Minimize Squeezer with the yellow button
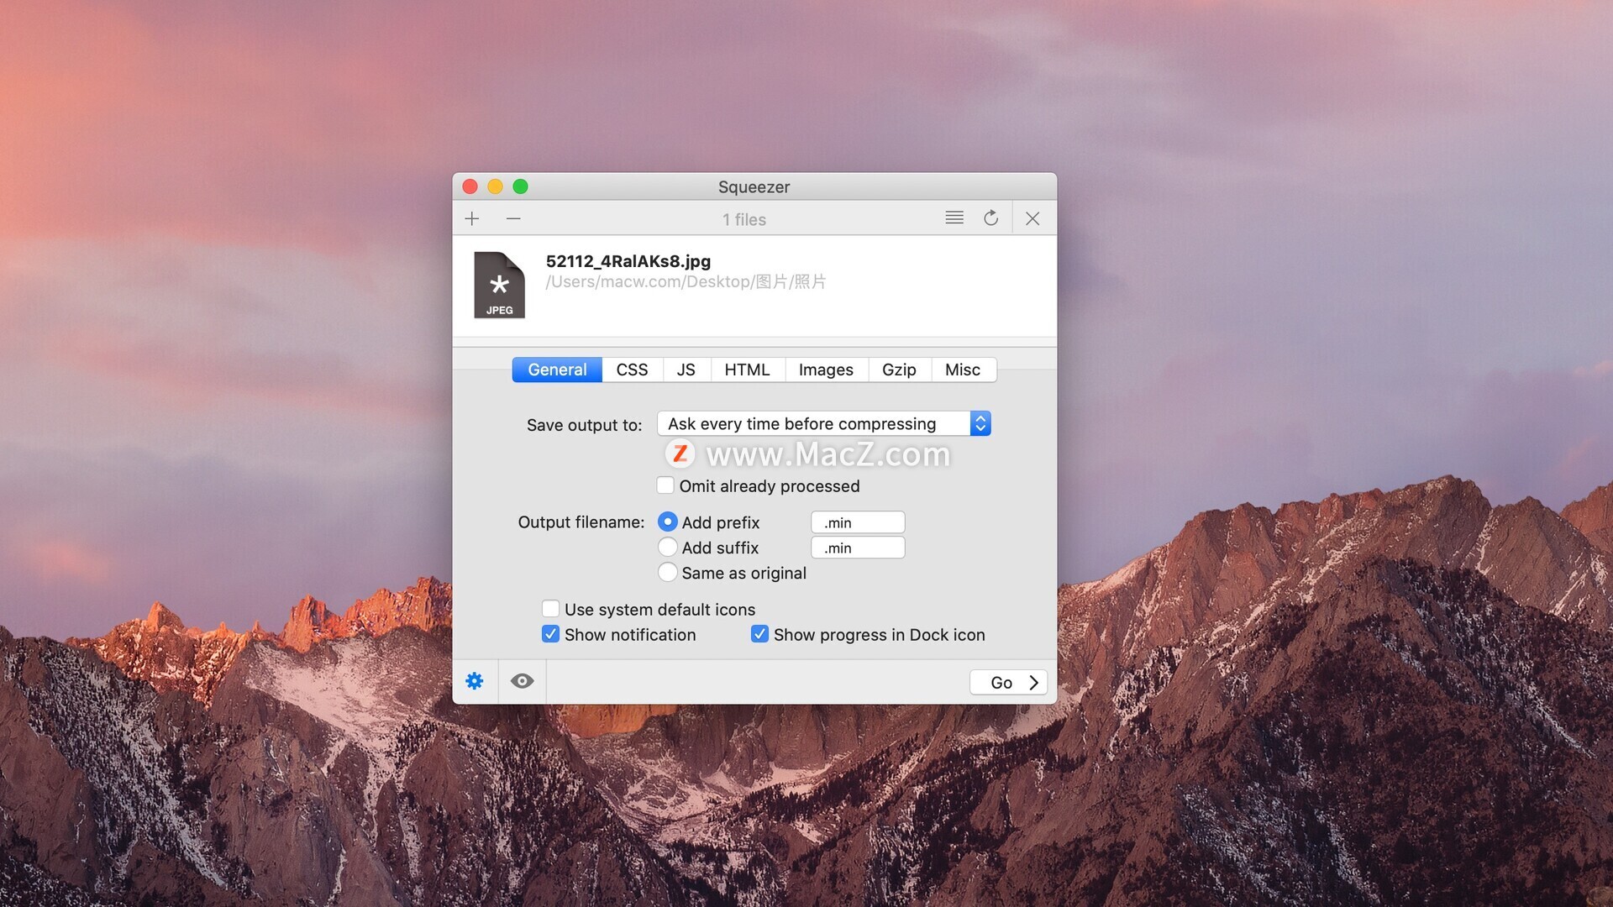This screenshot has height=907, width=1613. coord(496,186)
